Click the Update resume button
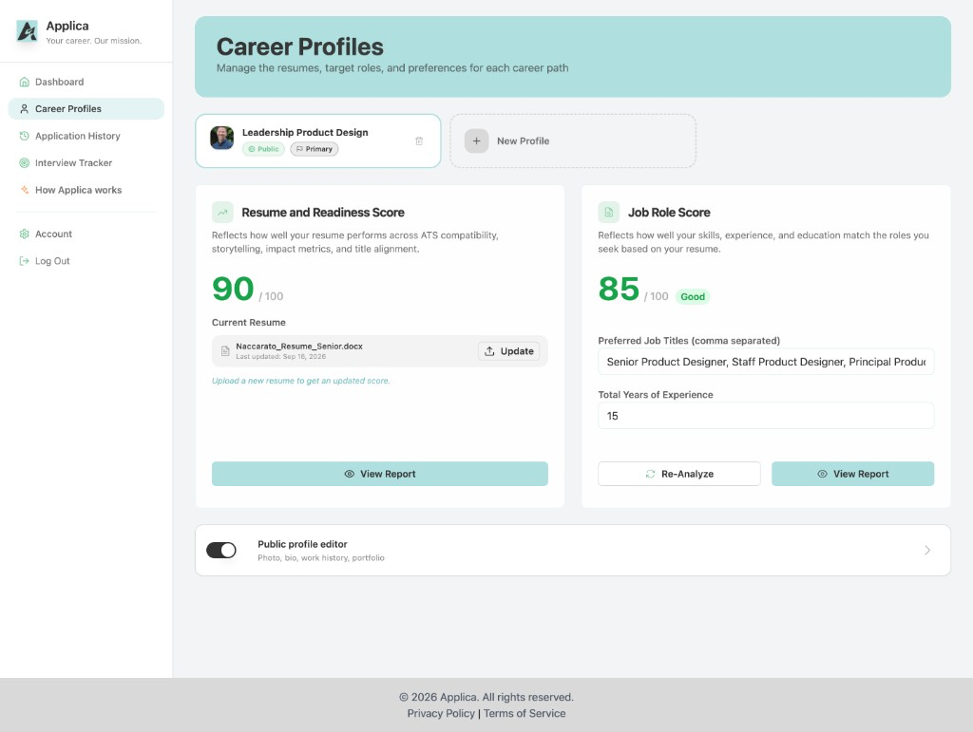This screenshot has width=973, height=732. pos(509,351)
